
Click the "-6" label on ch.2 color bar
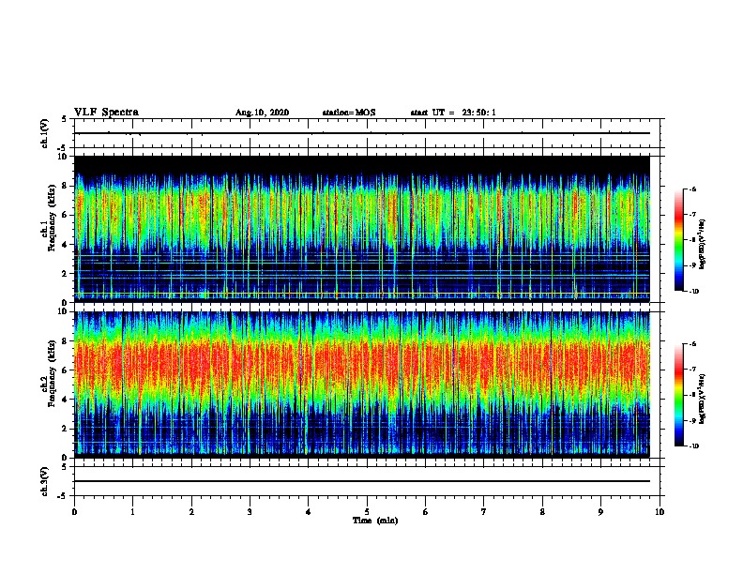692,344
